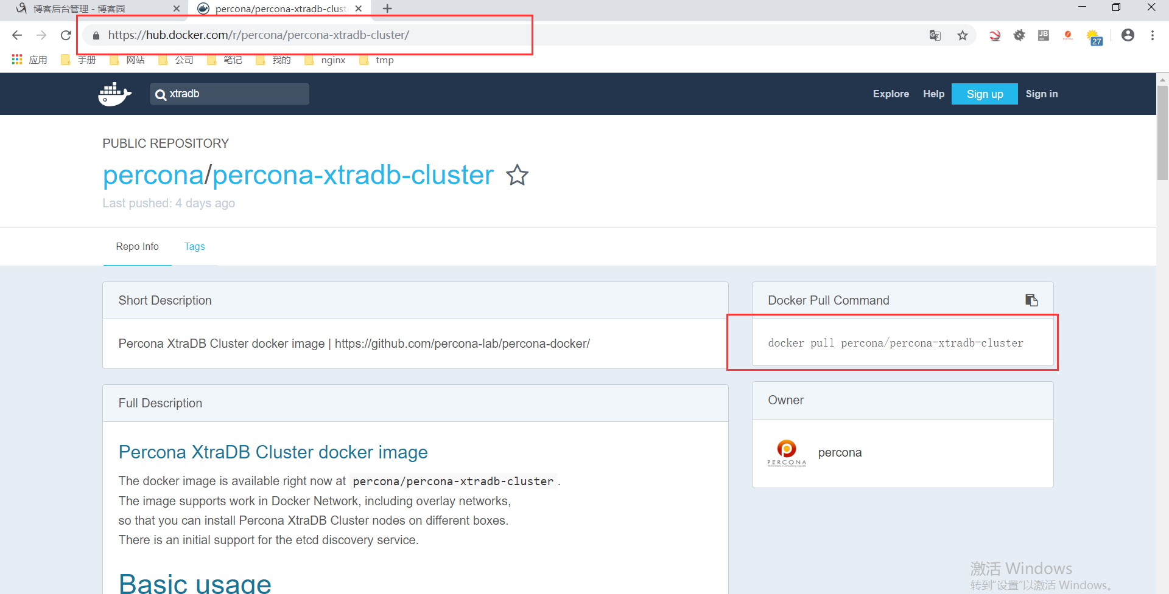1169x594 pixels.
Task: Select the Repo Info tab
Action: [x=138, y=246]
